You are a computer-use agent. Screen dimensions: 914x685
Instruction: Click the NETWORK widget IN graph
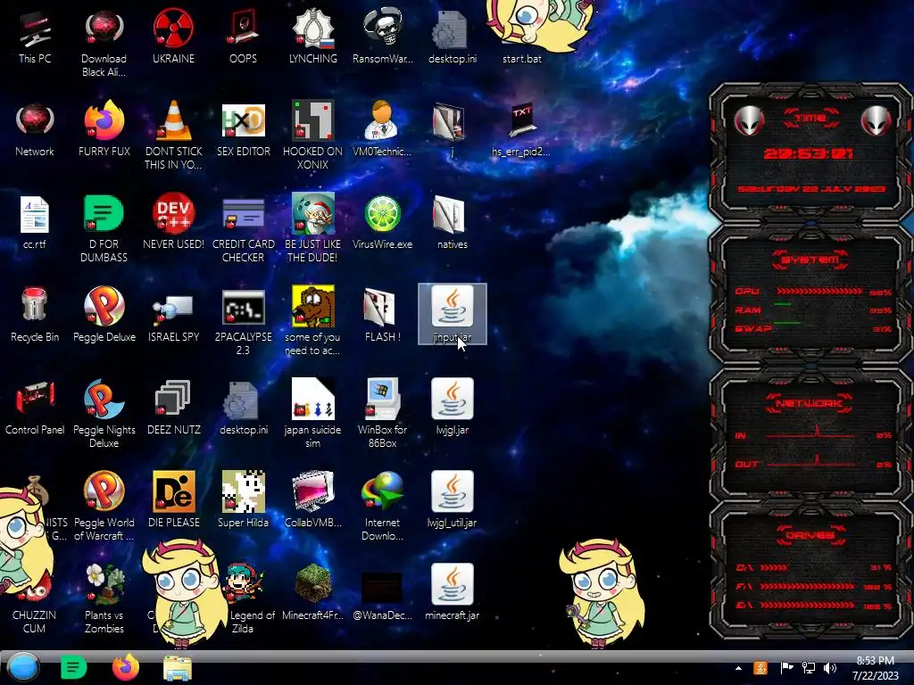point(810,433)
